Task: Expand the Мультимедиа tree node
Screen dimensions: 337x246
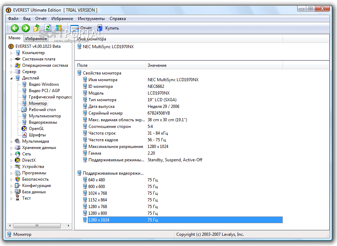Action: click(12, 142)
